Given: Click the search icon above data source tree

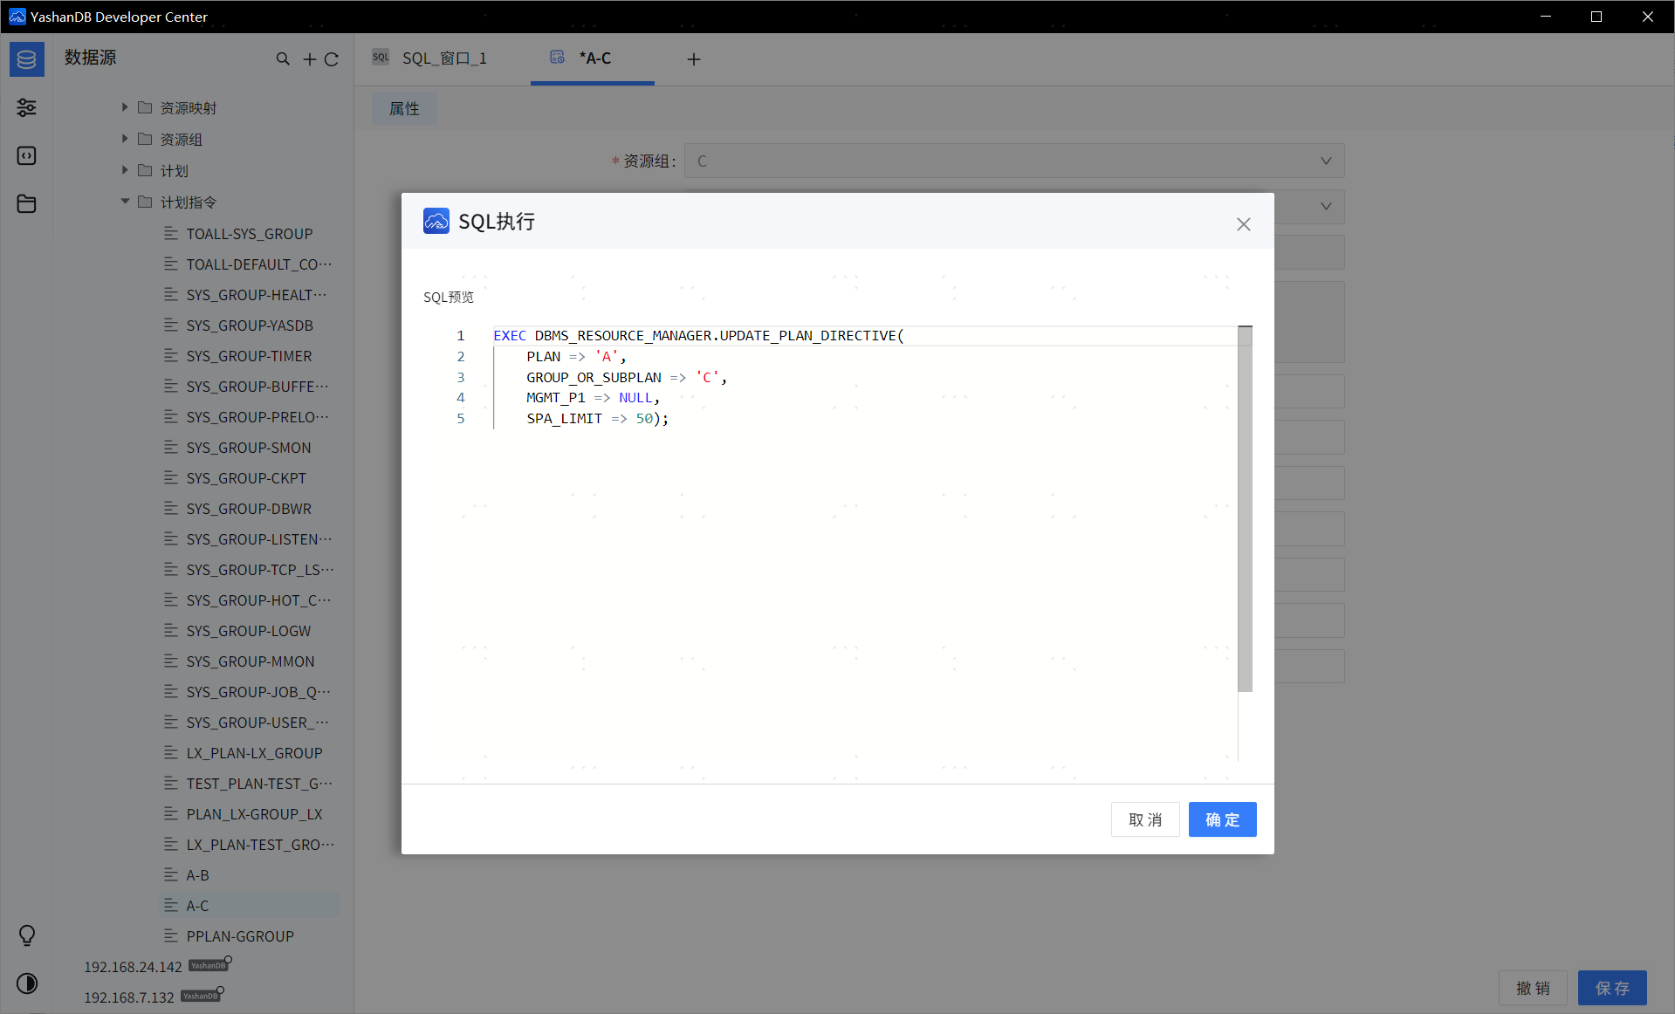Looking at the screenshot, I should 284,58.
